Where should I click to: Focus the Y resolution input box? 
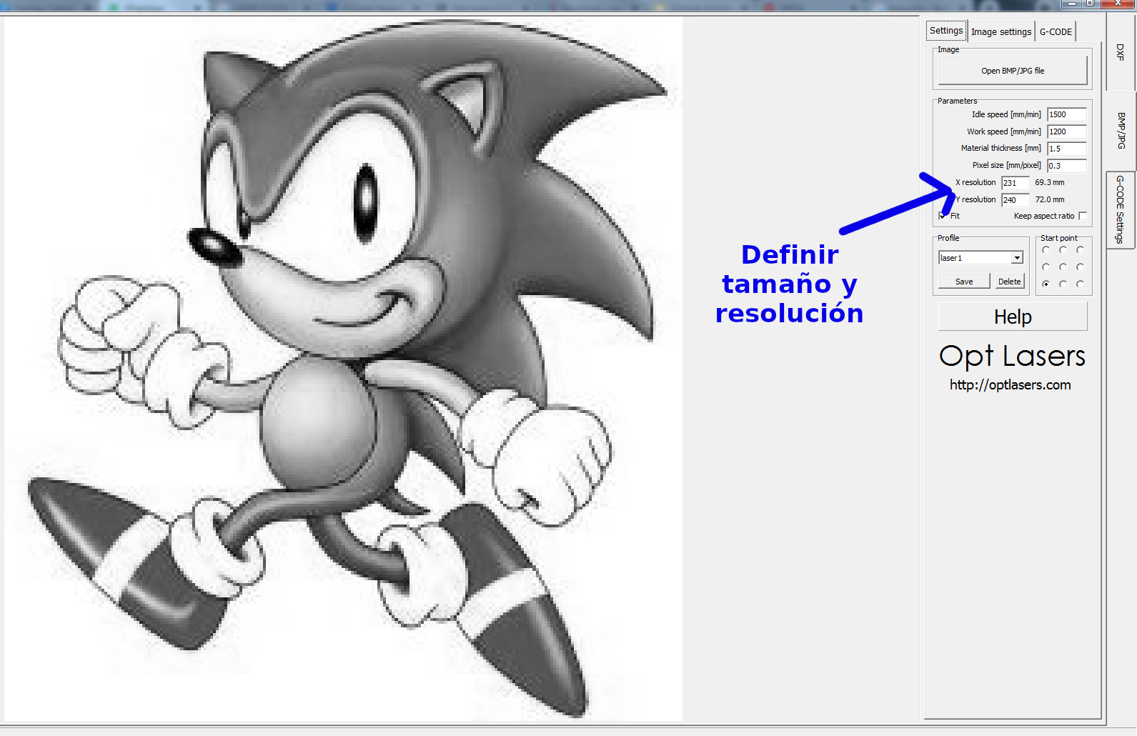[1015, 200]
